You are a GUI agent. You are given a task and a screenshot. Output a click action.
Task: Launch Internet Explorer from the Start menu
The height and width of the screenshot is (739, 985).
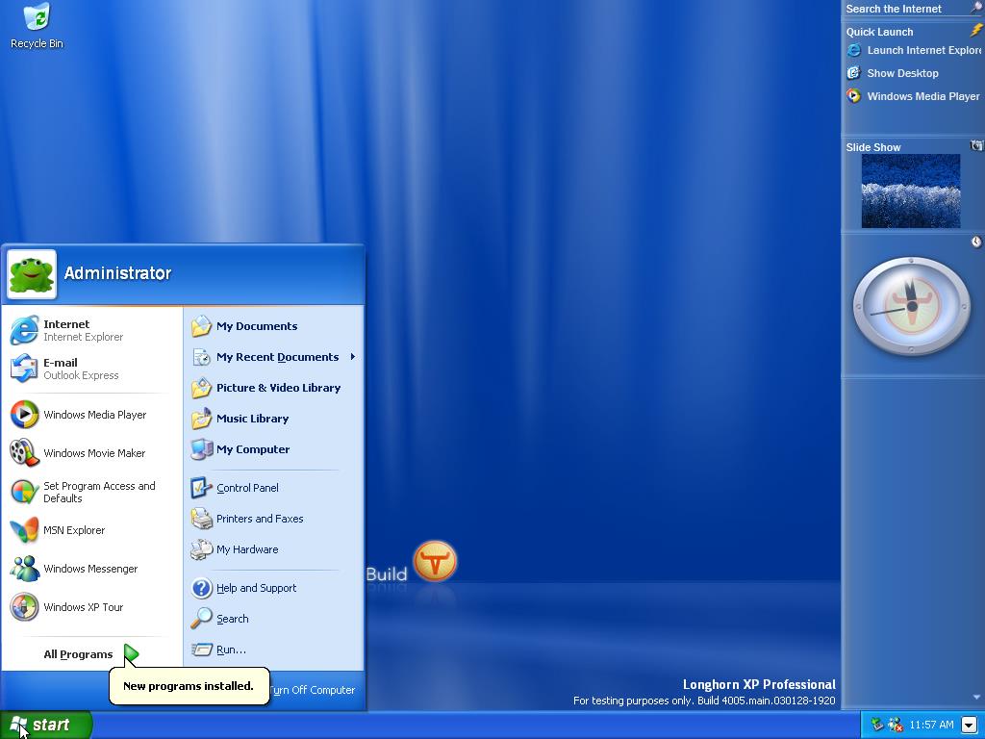(x=91, y=331)
